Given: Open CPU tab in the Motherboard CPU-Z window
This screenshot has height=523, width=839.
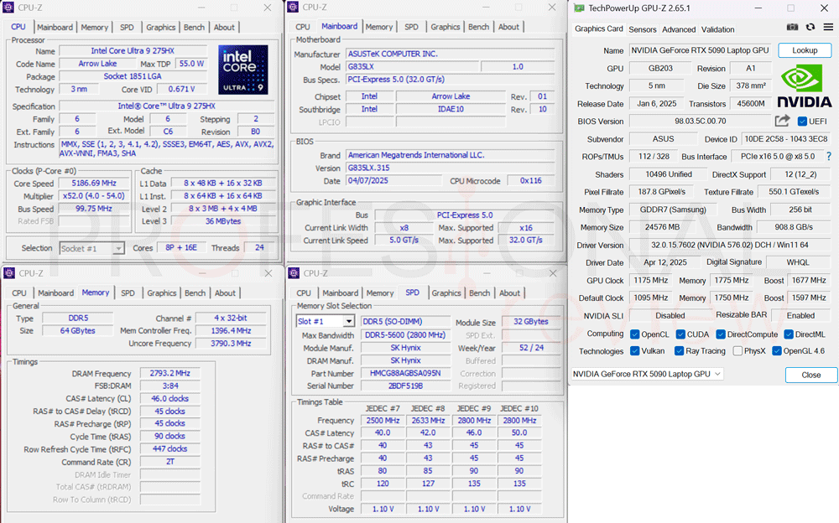Looking at the screenshot, I should tap(303, 27).
